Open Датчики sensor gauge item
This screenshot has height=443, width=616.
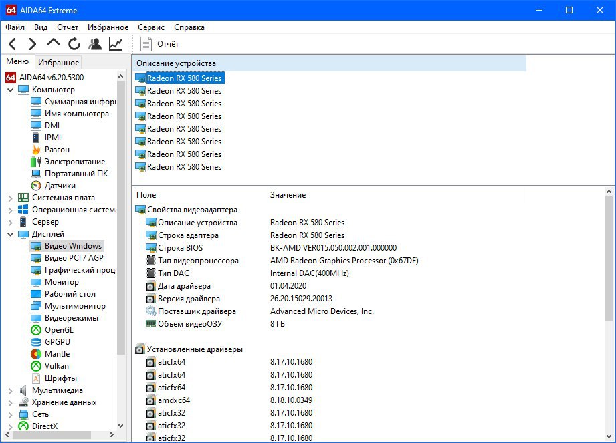54,186
